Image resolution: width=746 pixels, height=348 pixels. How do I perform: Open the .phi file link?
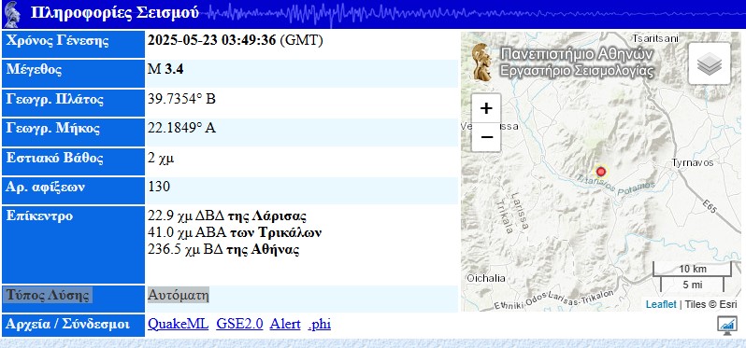click(319, 325)
